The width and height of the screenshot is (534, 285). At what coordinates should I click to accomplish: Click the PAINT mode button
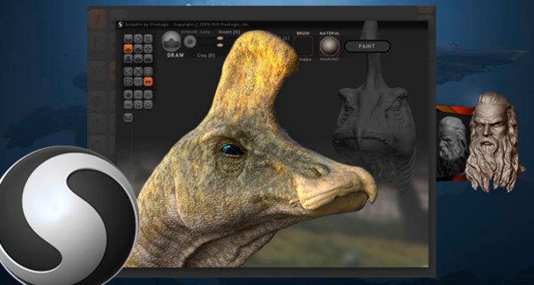point(367,46)
